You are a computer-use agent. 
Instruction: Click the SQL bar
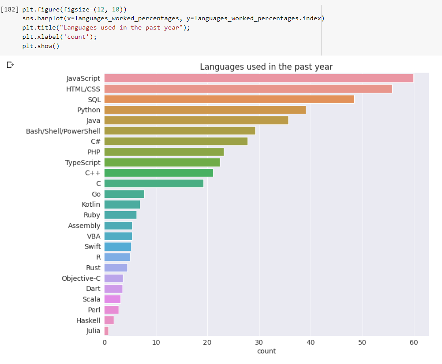coord(229,99)
